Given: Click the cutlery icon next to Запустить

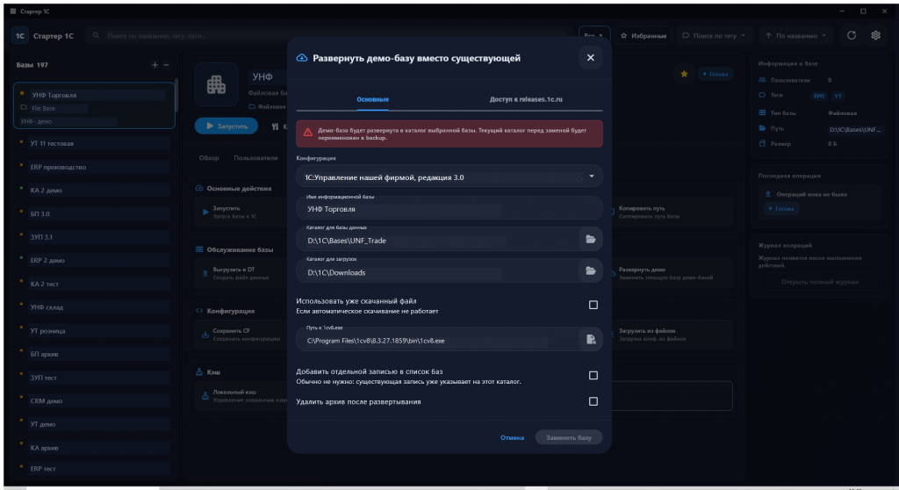Looking at the screenshot, I should pyautogui.click(x=275, y=126).
